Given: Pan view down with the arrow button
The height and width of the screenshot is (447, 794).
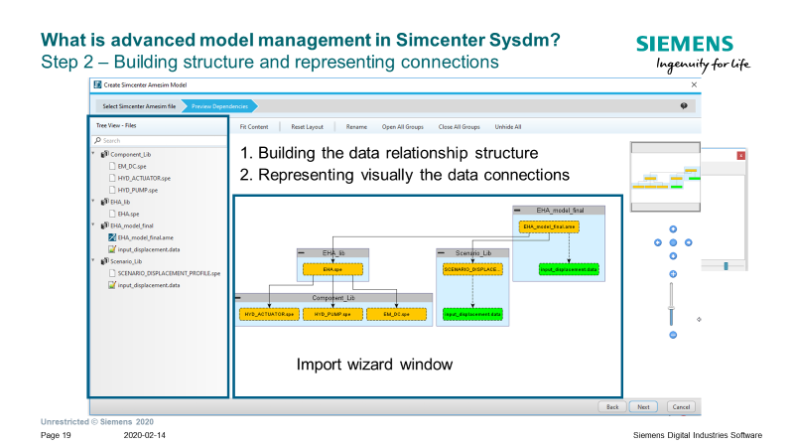Looking at the screenshot, I should pyautogui.click(x=673, y=256).
